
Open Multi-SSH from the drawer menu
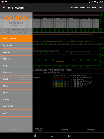pyautogui.click(x=16, y=106)
